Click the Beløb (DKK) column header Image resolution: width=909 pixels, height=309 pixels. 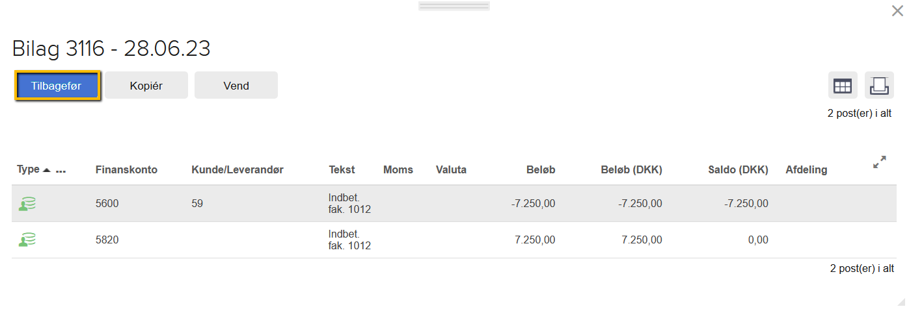click(631, 170)
